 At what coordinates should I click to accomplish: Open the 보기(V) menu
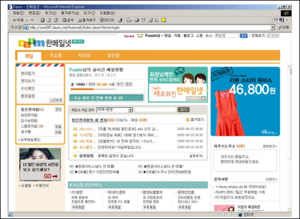(51, 13)
